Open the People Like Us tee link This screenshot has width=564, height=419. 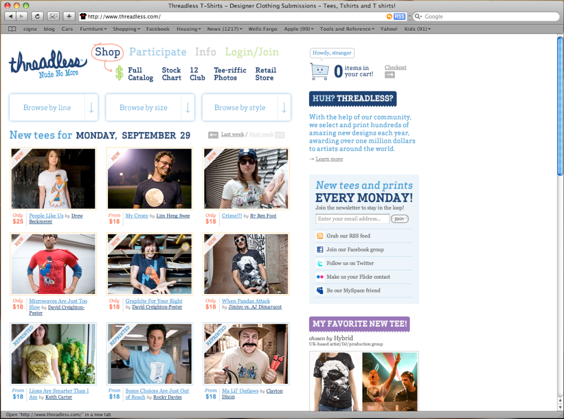click(x=46, y=216)
